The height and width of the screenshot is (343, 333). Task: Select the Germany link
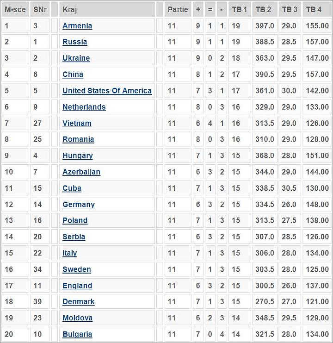(79, 205)
